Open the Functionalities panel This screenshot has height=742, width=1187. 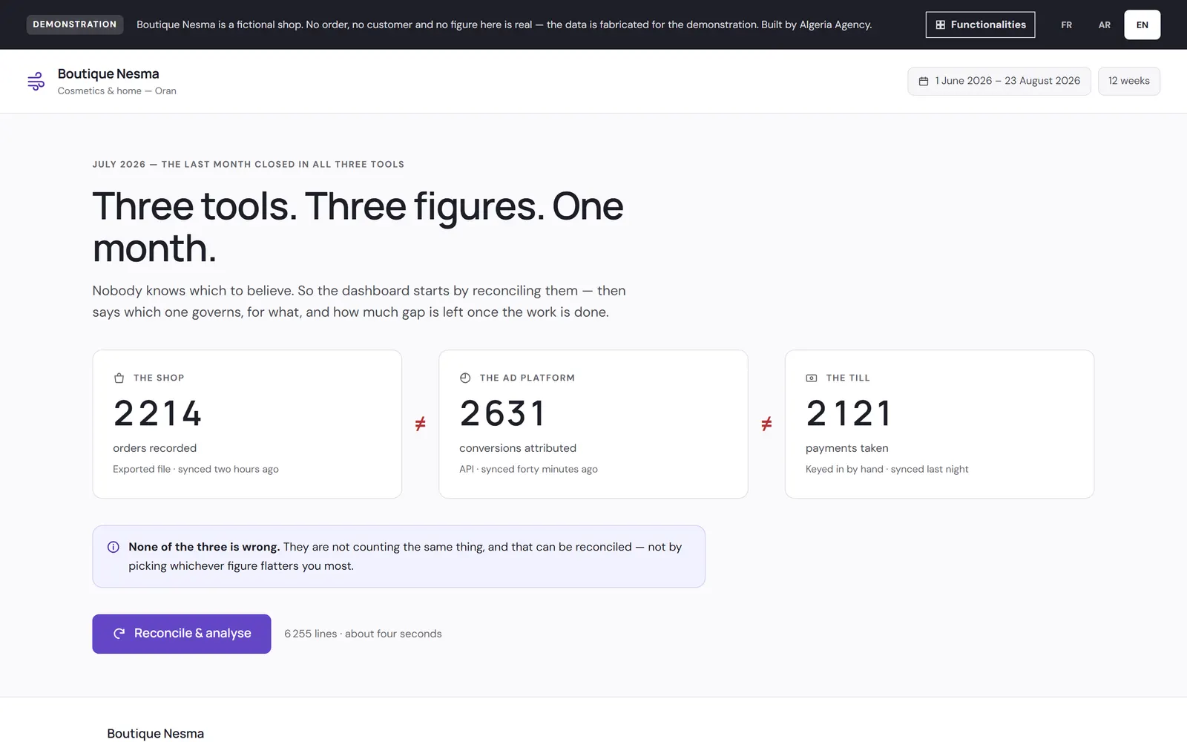pos(980,24)
